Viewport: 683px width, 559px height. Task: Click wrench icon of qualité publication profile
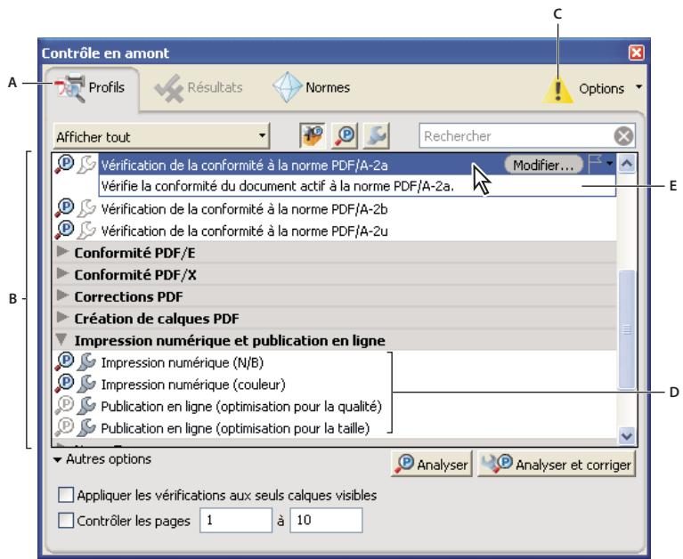click(86, 405)
